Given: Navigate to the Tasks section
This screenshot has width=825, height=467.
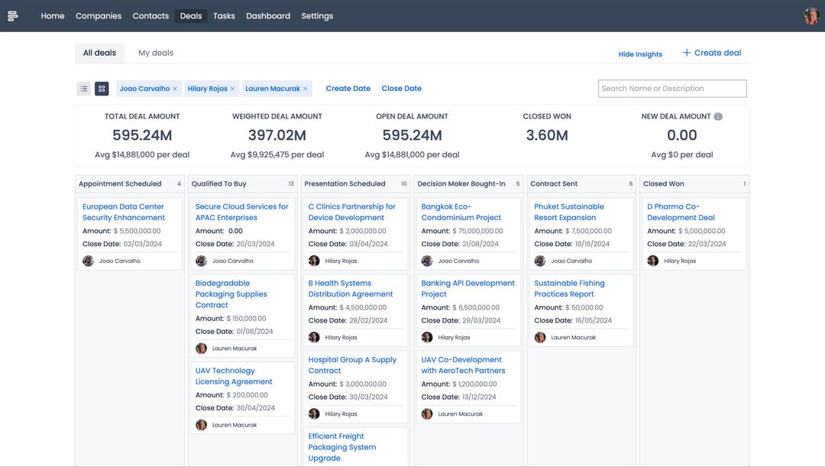Looking at the screenshot, I should coord(224,15).
